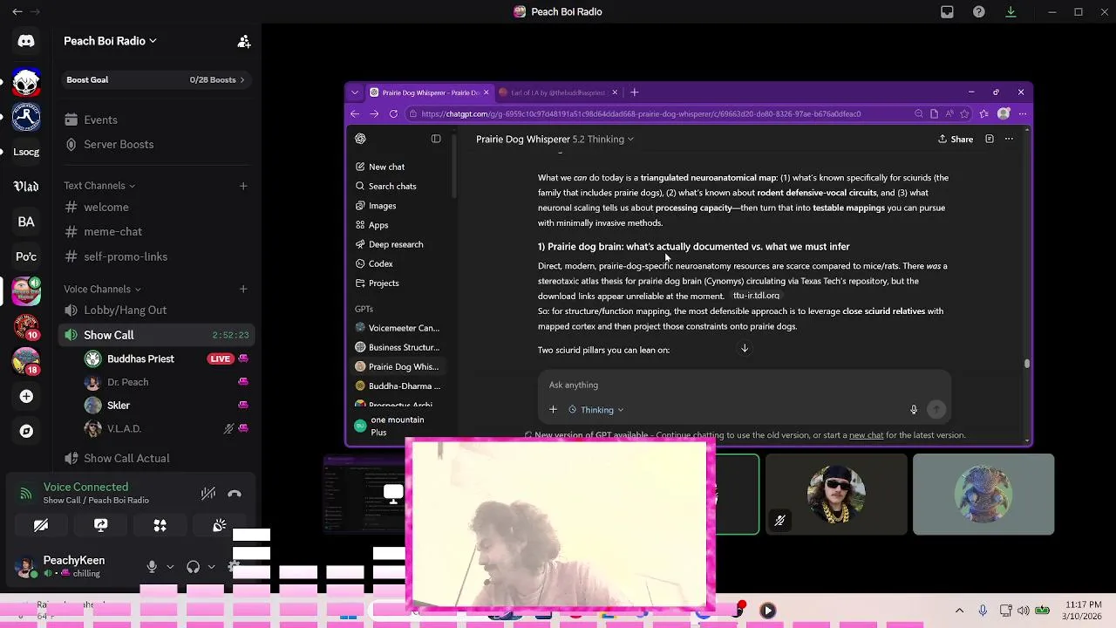Open the soundboard icon

click(x=220, y=525)
